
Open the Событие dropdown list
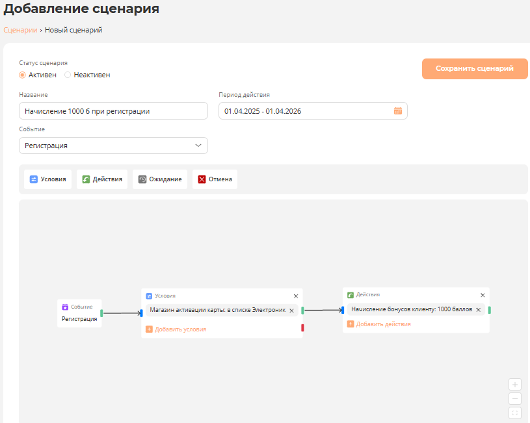[113, 146]
